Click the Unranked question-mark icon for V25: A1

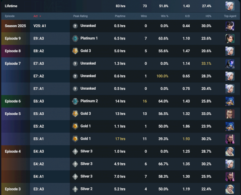pyautogui.click(x=75, y=26)
